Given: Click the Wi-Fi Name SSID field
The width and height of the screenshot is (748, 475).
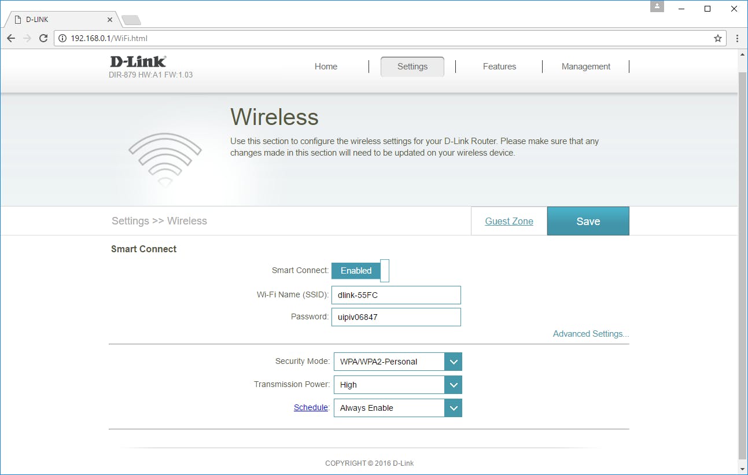Looking at the screenshot, I should [x=396, y=295].
